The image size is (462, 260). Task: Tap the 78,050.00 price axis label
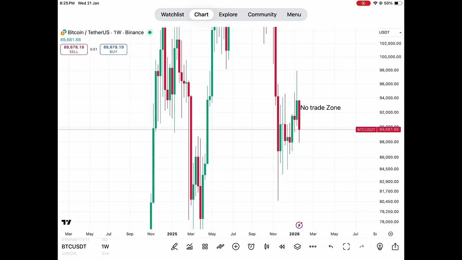pyautogui.click(x=389, y=222)
